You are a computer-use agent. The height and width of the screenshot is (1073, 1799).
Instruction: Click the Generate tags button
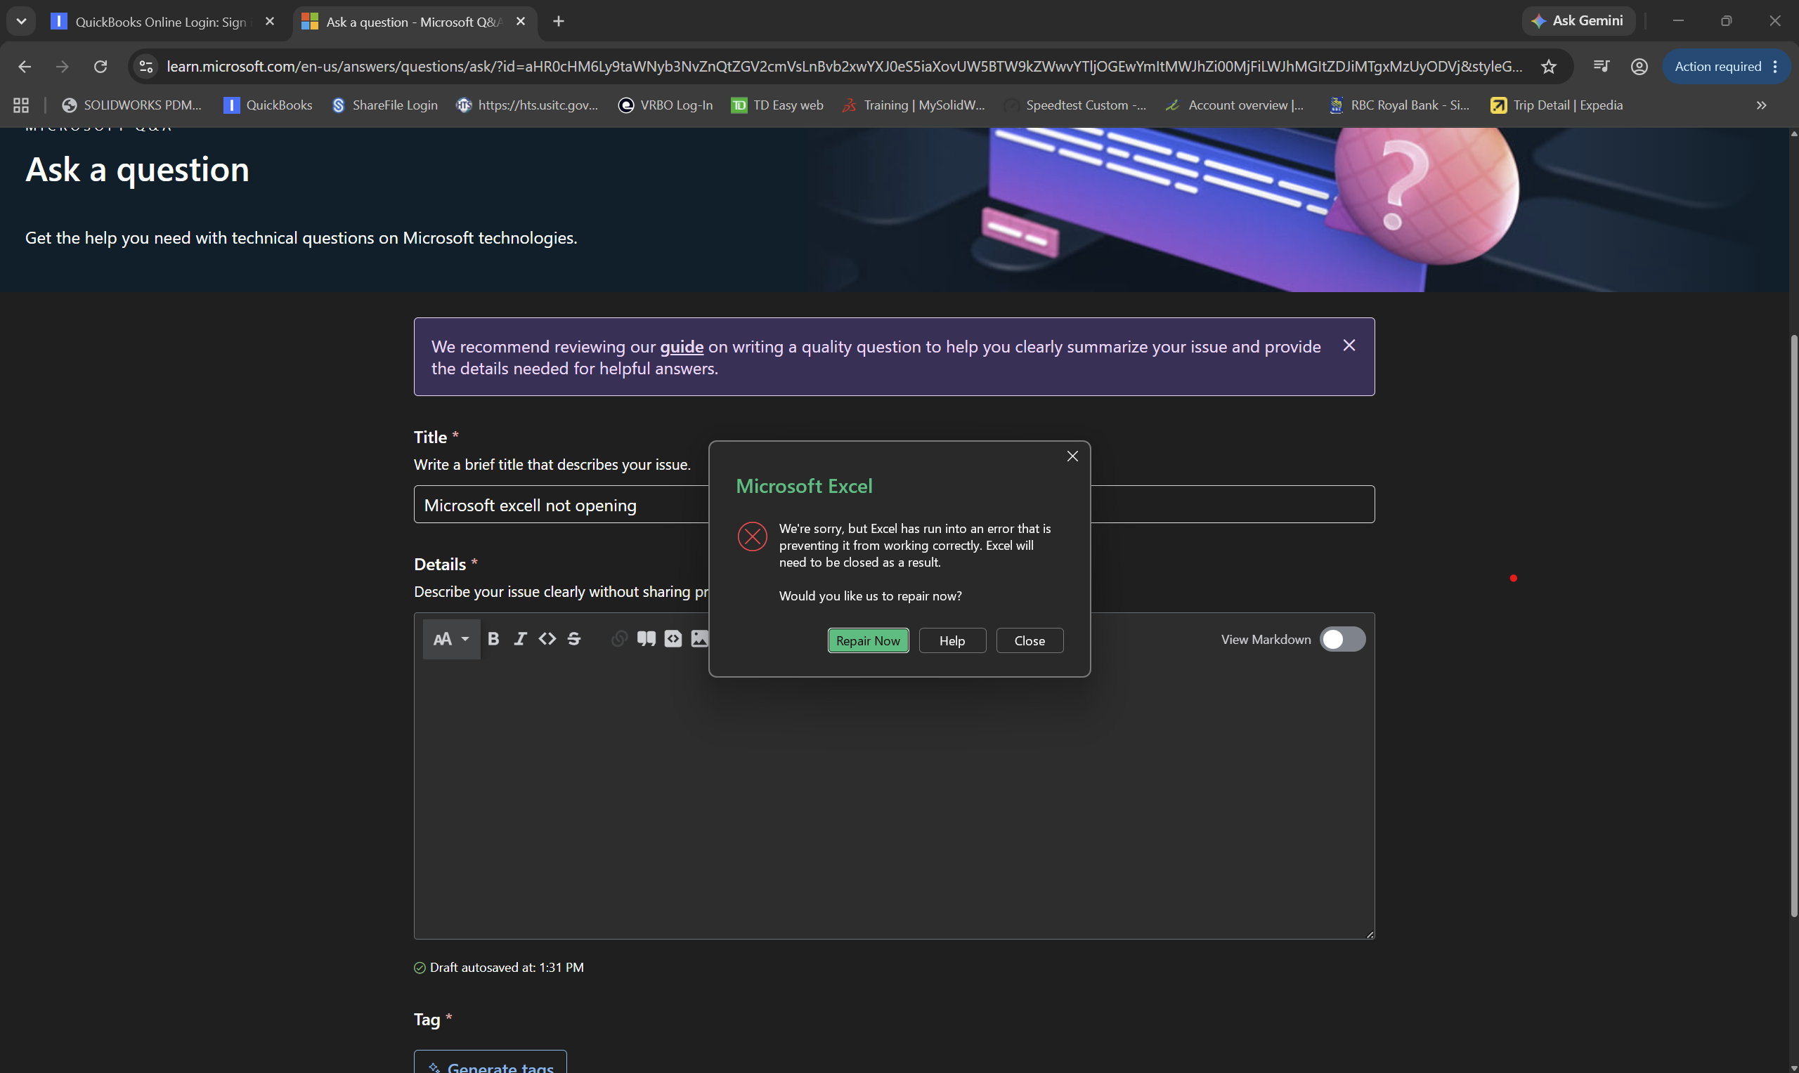tap(491, 1063)
